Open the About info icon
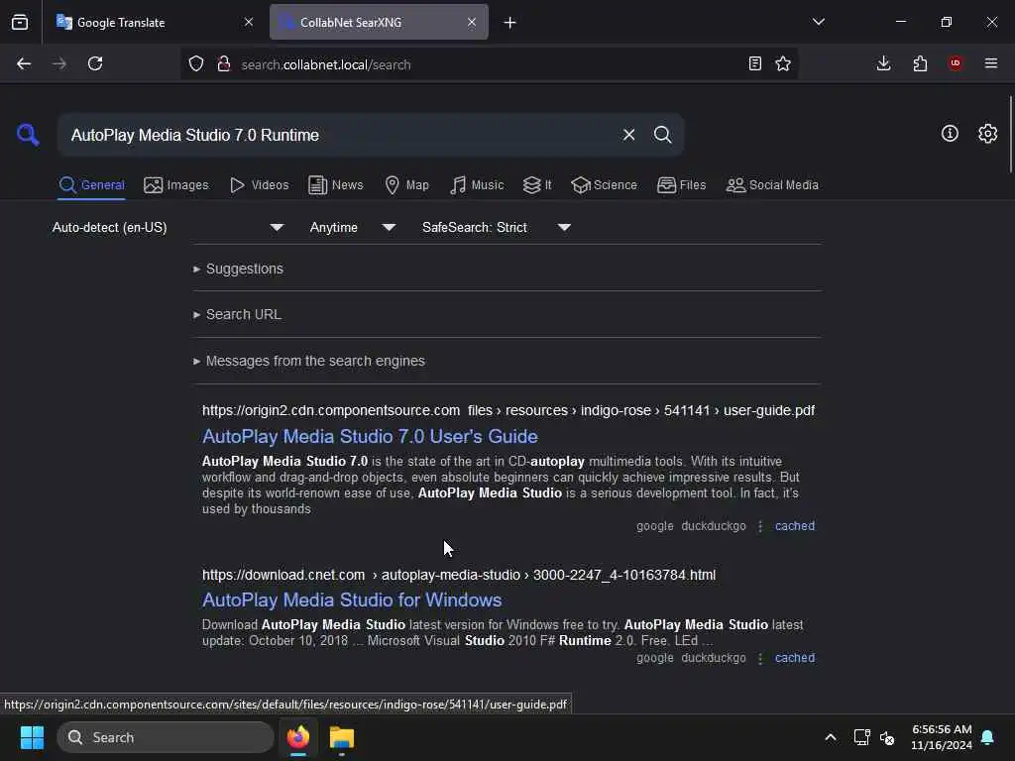The height and width of the screenshot is (761, 1015). point(950,134)
